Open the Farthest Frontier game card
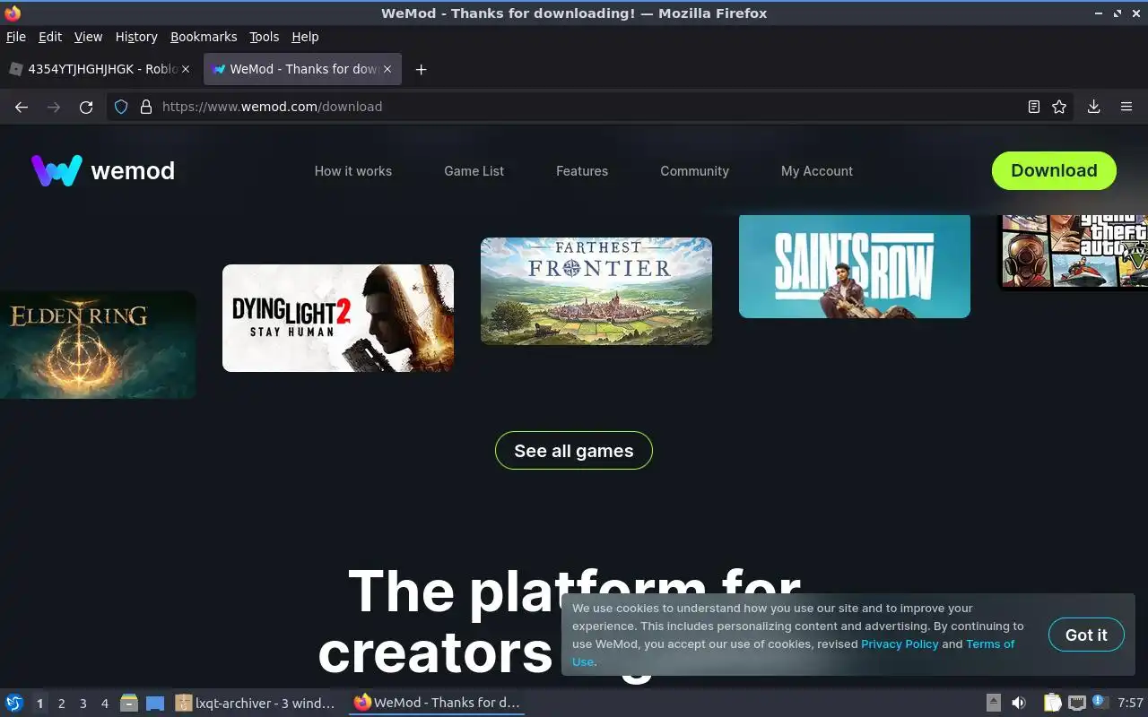This screenshot has width=1148, height=717. (x=596, y=291)
